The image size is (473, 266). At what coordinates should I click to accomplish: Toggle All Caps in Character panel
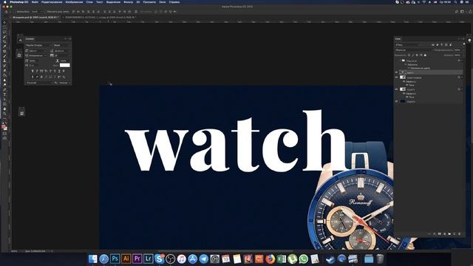[x=41, y=71]
